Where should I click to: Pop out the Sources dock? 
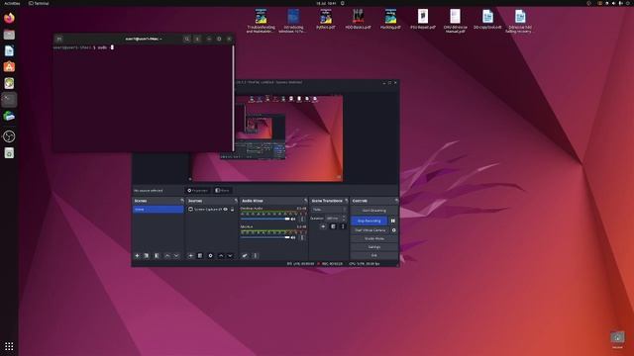236,201
